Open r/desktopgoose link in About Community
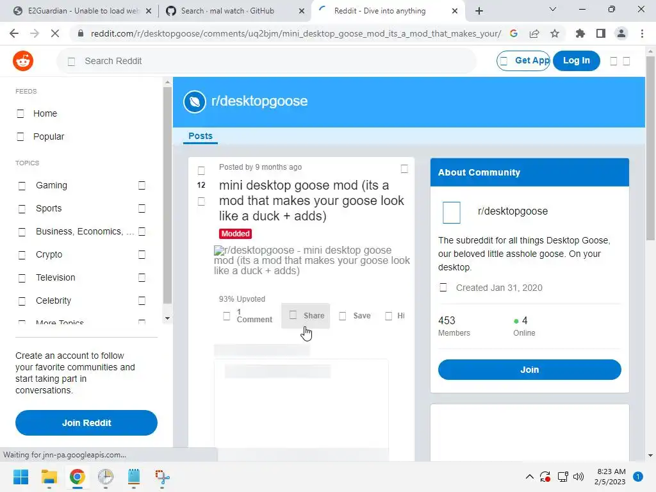656x492 pixels. point(512,211)
